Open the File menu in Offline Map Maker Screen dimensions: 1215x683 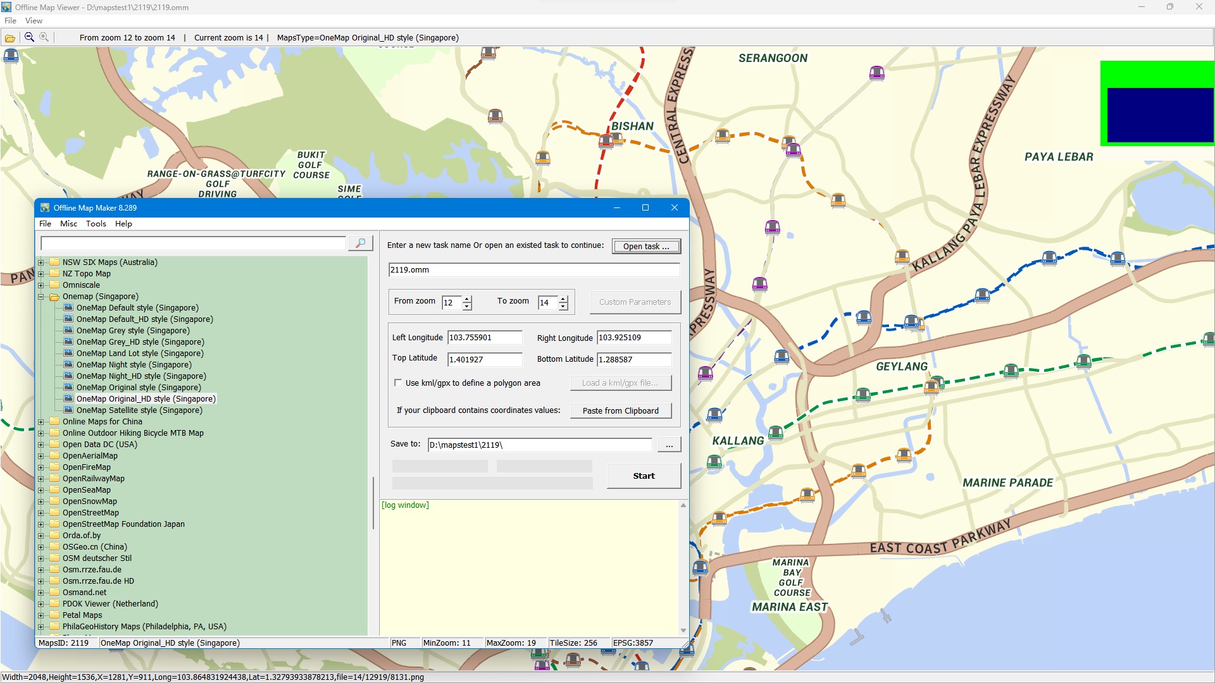tap(45, 224)
